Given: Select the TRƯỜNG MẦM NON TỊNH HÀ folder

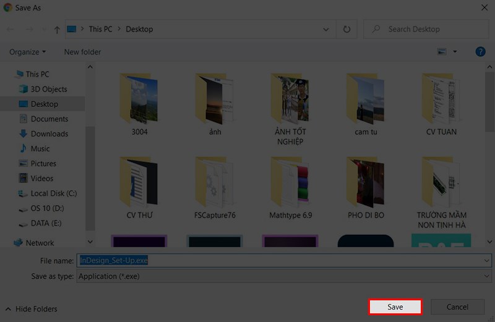Looking at the screenshot, I should (441, 193).
